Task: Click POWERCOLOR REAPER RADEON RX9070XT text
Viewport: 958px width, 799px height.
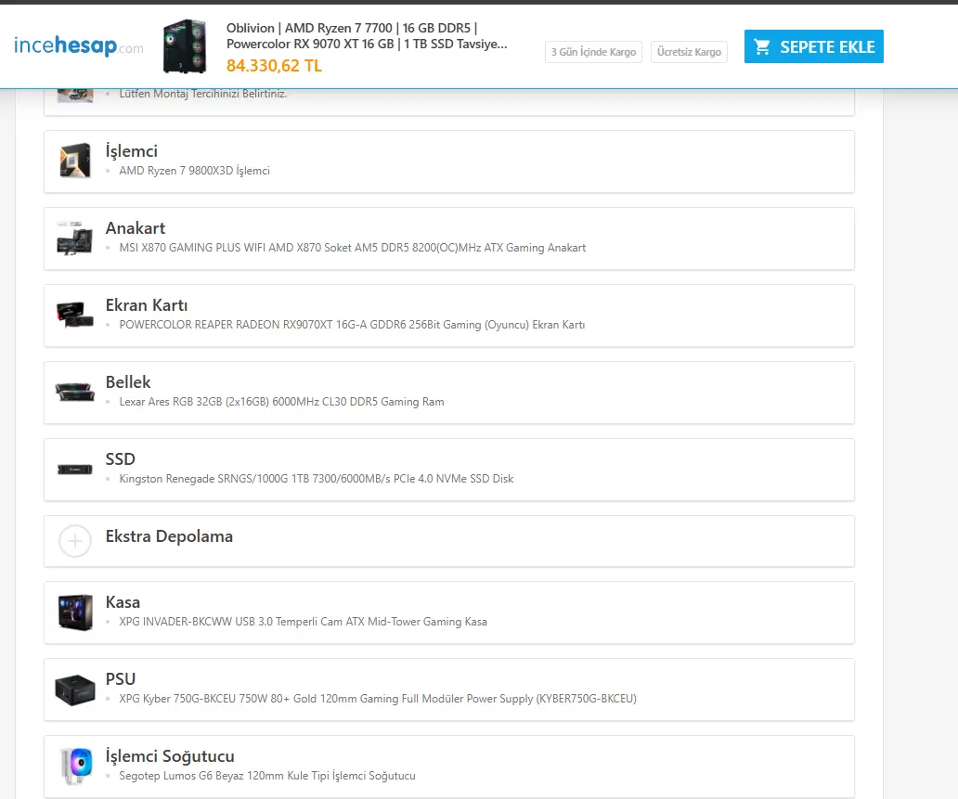Action: [352, 325]
